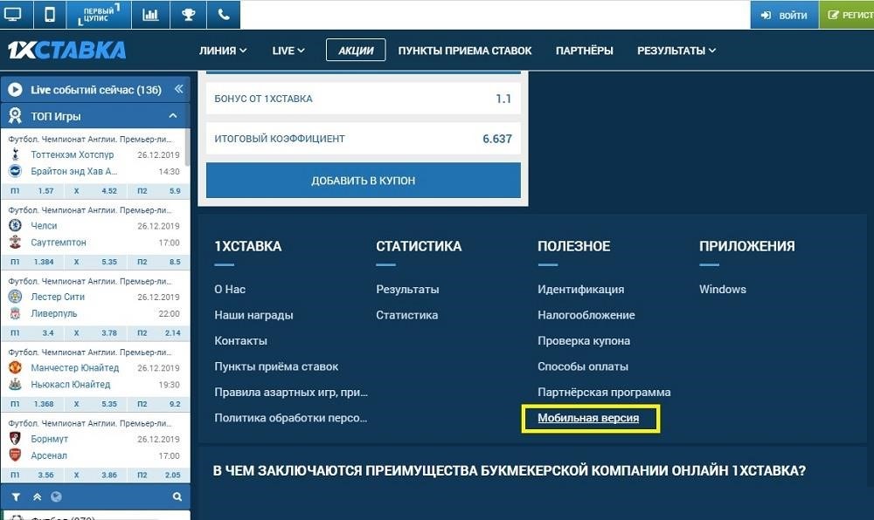Click the ДОБАВИТЬ В КУПОН button
Viewport: 874px width, 520px height.
[x=364, y=181]
